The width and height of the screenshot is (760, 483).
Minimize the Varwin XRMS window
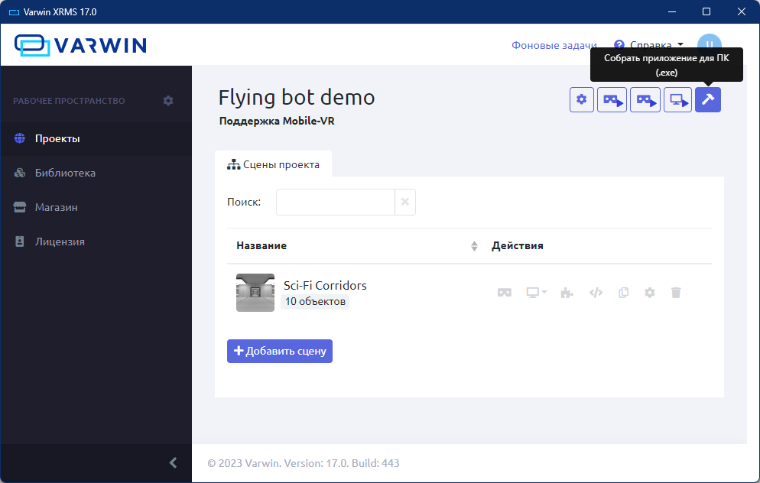(672, 11)
